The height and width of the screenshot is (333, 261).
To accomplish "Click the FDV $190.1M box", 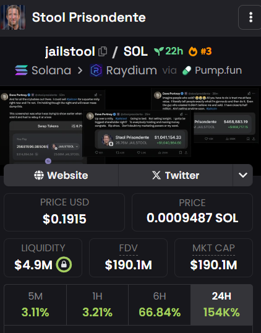I will point(129,257).
